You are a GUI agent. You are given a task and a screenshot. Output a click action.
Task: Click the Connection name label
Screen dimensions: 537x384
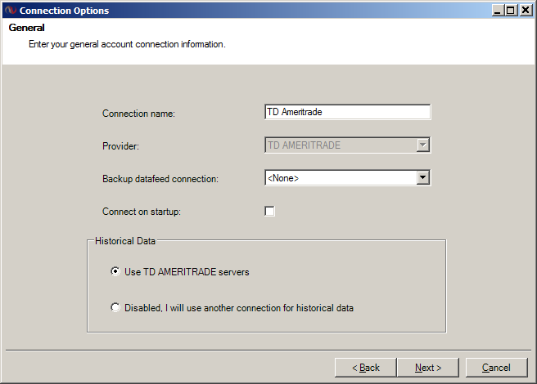click(x=139, y=114)
